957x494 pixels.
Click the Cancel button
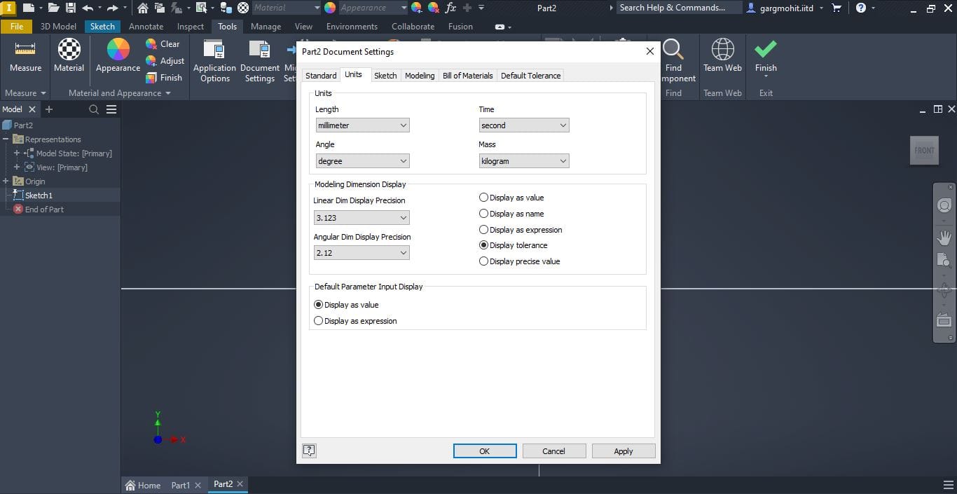point(553,451)
